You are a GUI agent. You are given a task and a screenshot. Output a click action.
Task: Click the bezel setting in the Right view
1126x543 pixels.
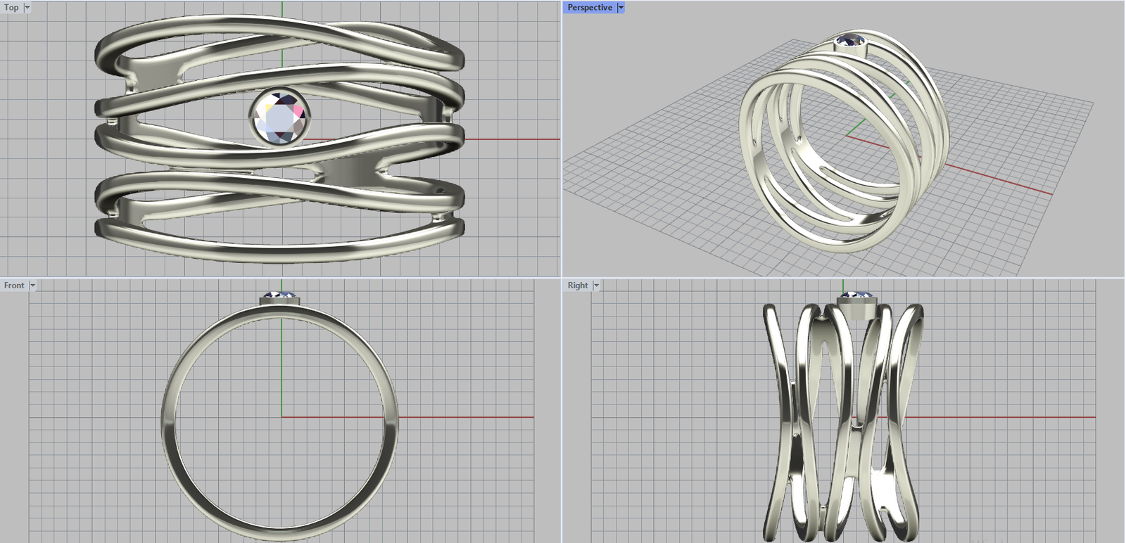click(x=856, y=307)
